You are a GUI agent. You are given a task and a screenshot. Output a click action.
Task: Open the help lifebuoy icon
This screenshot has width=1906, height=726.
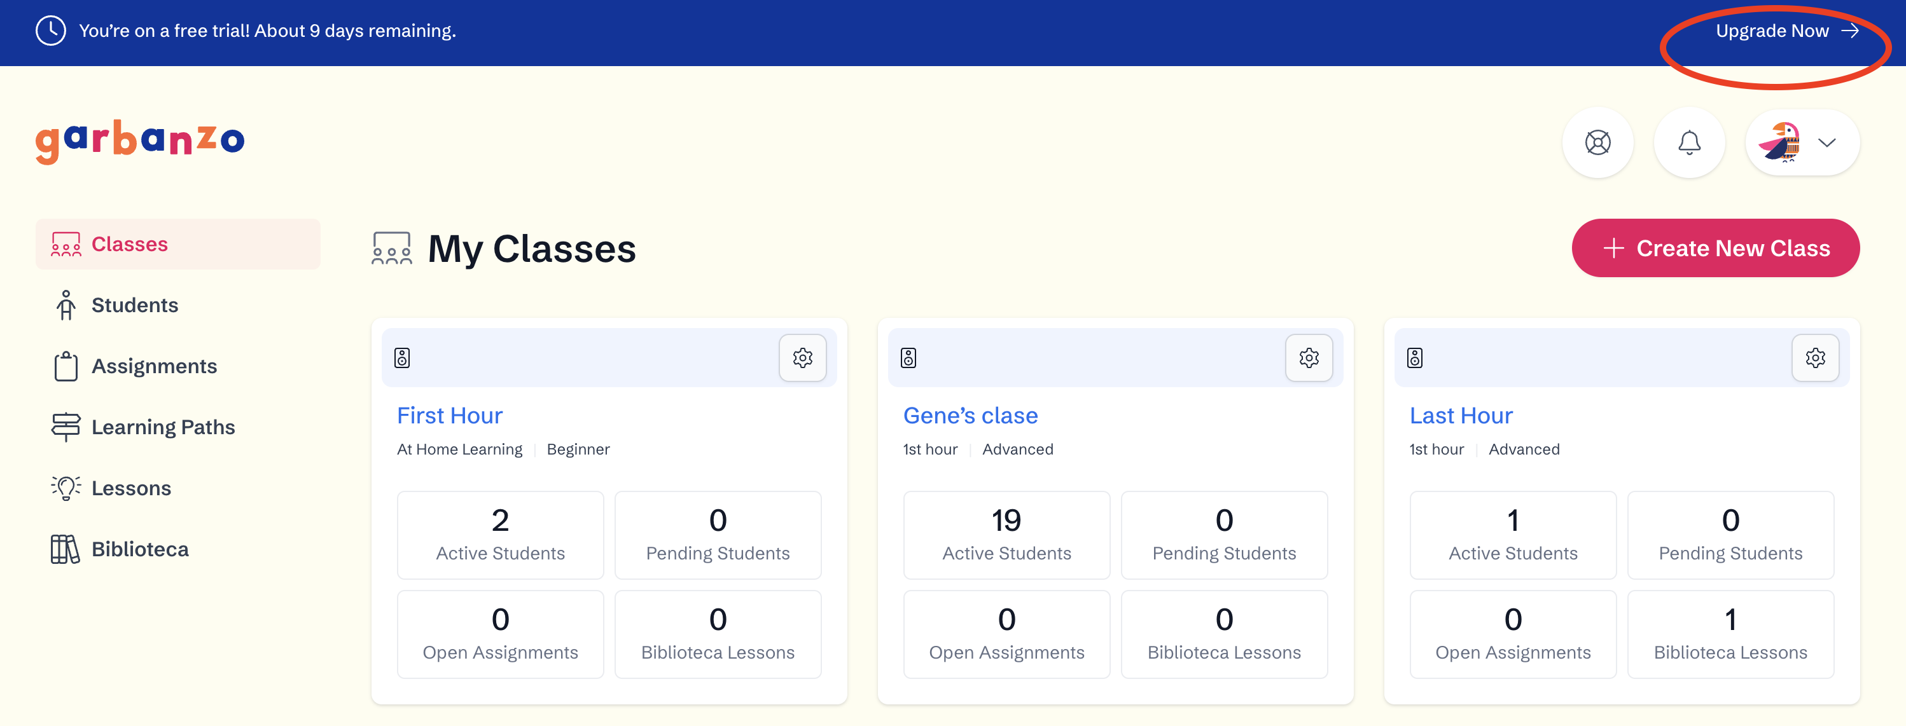point(1597,142)
